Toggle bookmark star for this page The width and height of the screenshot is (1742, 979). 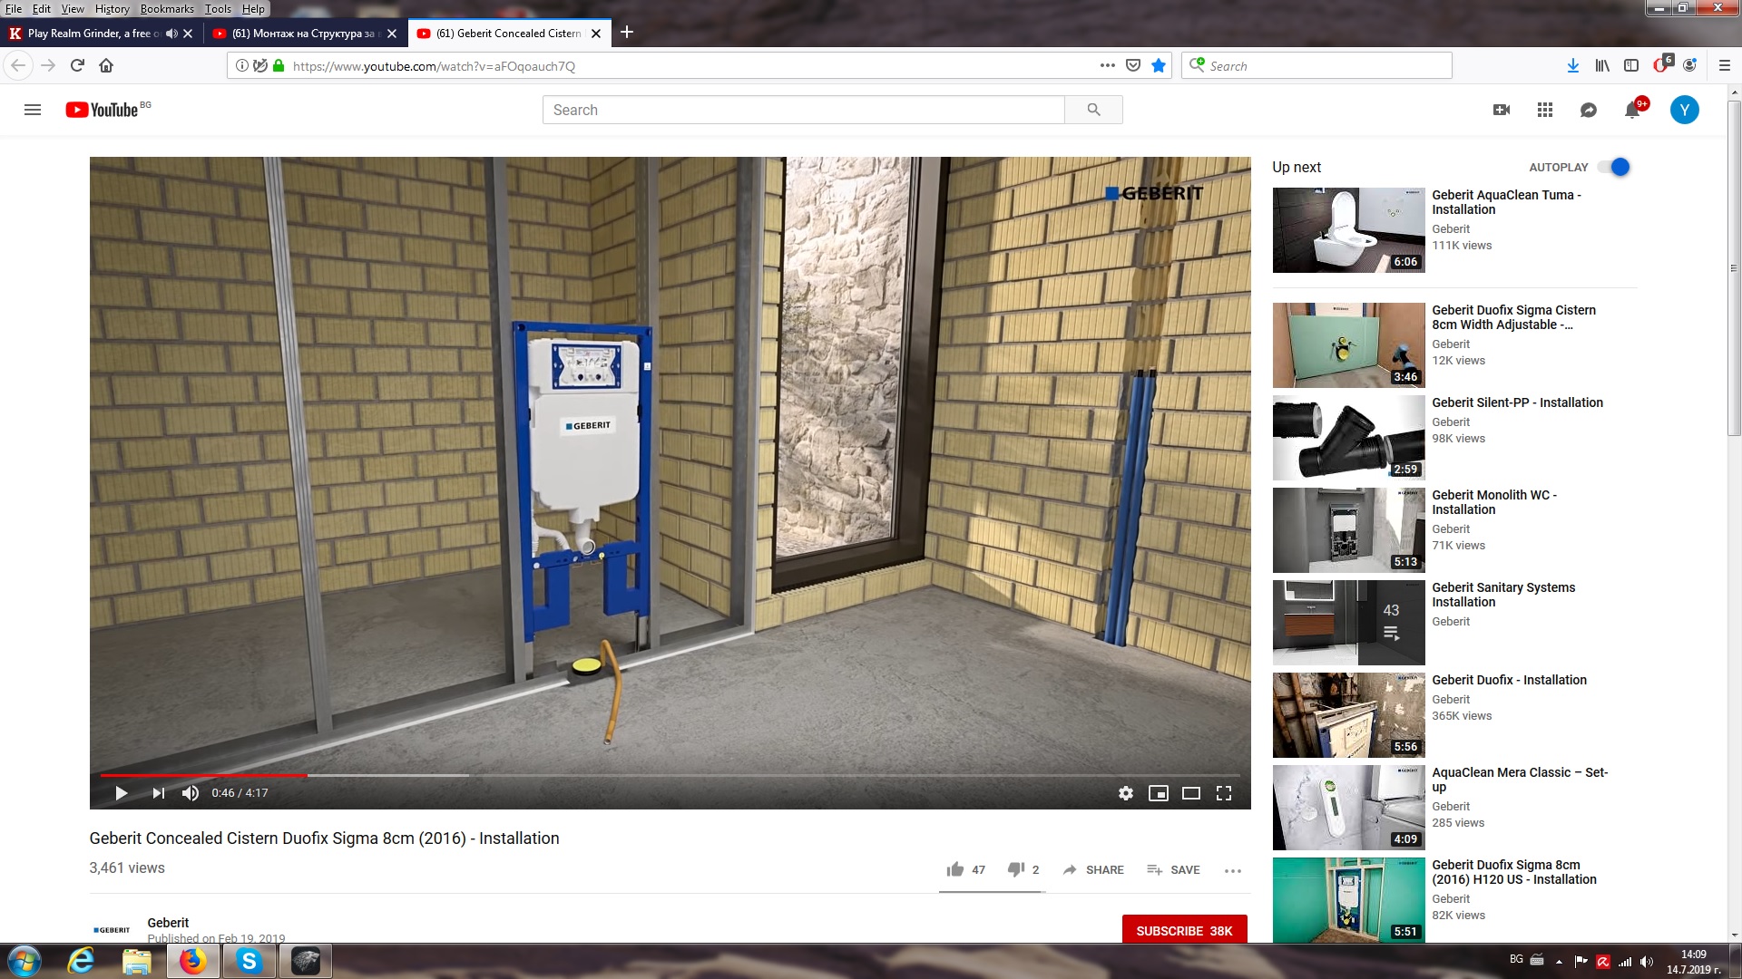click(1159, 65)
